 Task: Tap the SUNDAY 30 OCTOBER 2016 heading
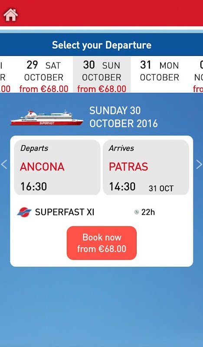click(x=124, y=117)
